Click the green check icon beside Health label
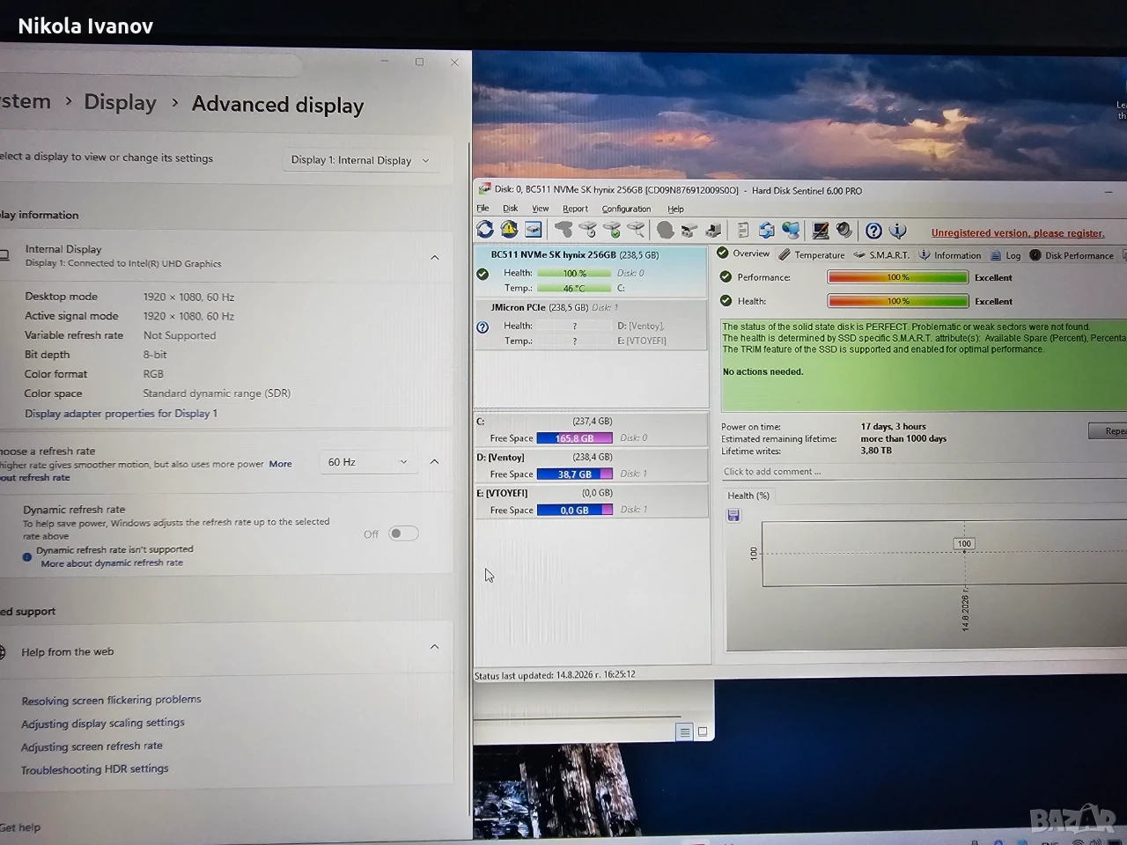The width and height of the screenshot is (1127, 845). [x=726, y=300]
